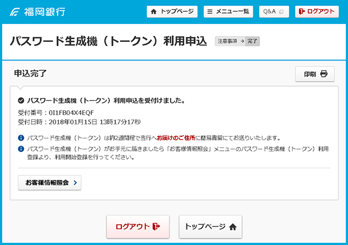
Task: Click the 福岡銀行 logo in the header
Action: point(38,12)
